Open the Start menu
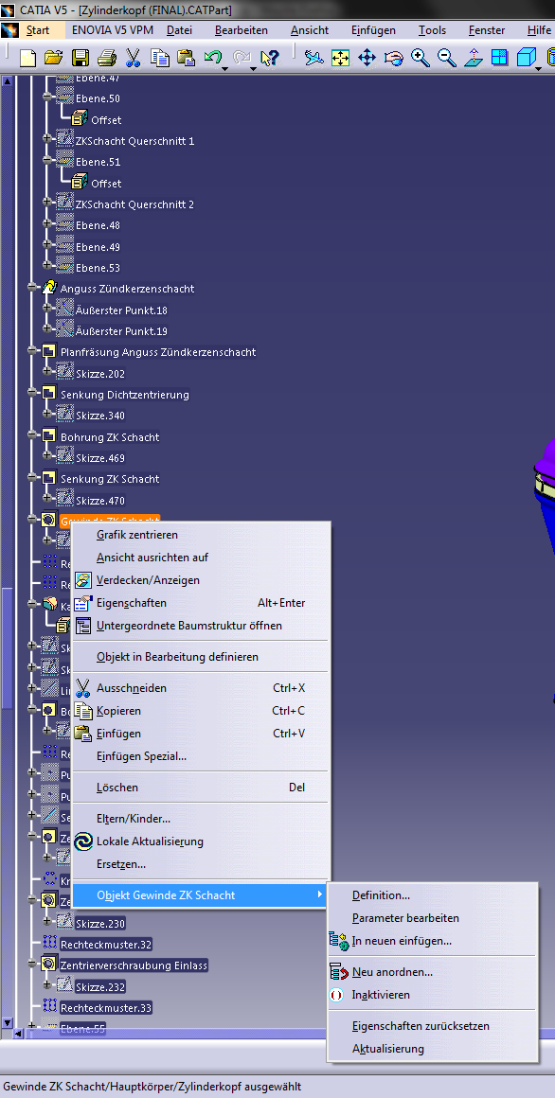 click(x=38, y=30)
